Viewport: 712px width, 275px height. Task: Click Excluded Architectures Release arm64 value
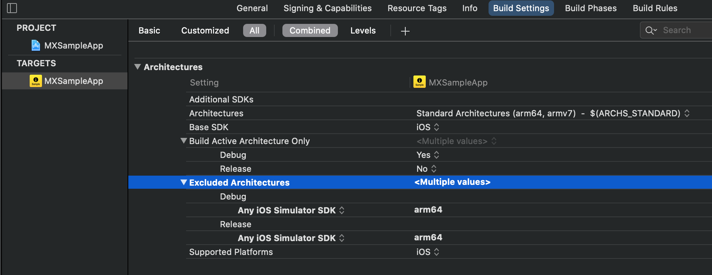click(428, 238)
